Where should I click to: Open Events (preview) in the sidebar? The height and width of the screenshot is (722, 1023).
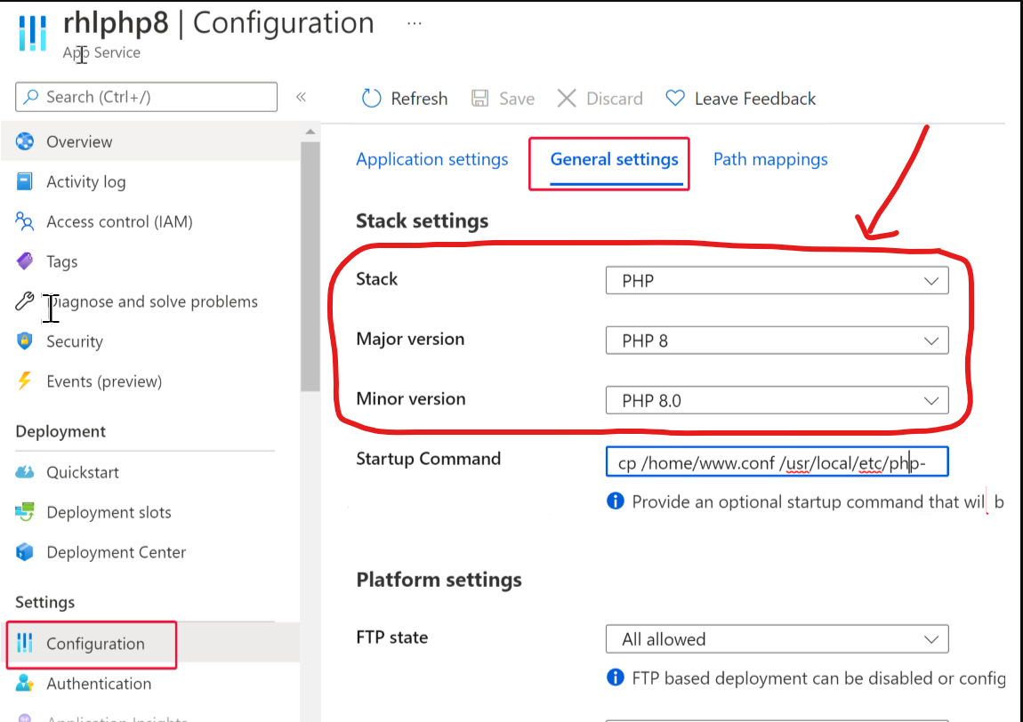(104, 381)
